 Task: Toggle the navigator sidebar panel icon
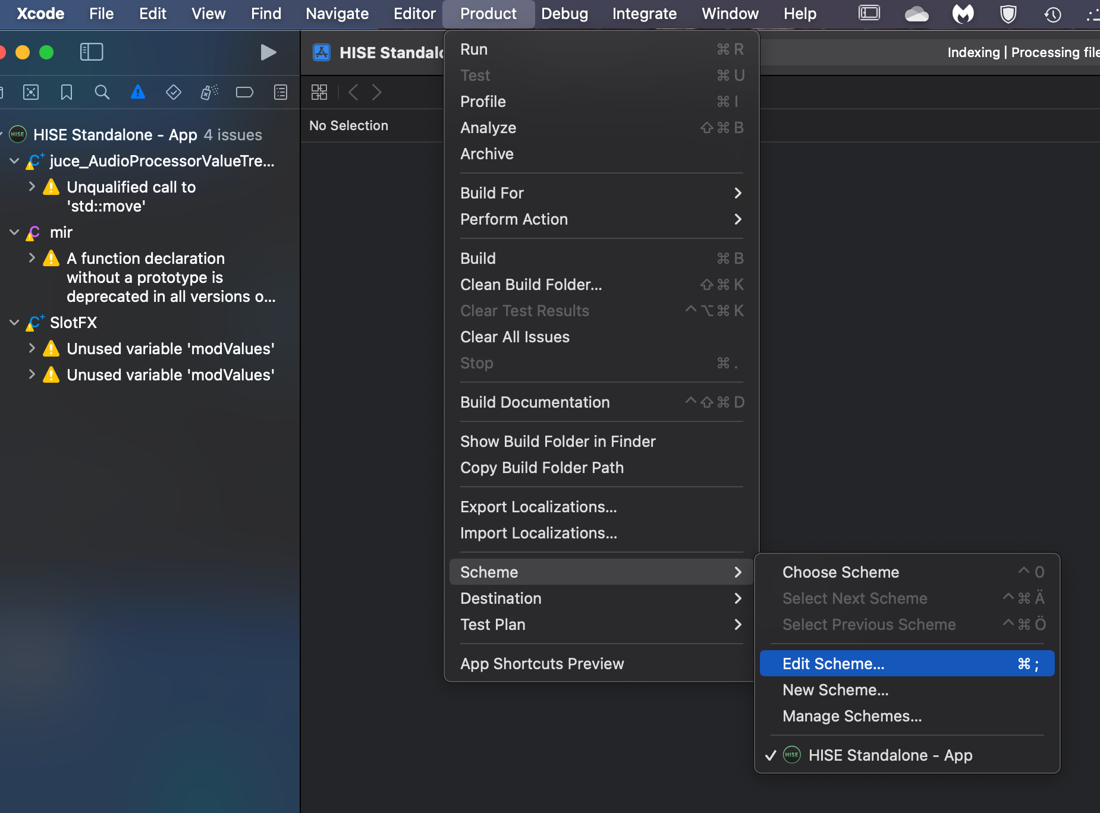92,52
